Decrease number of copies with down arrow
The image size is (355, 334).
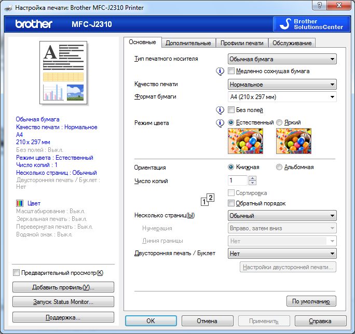pyautogui.click(x=252, y=183)
